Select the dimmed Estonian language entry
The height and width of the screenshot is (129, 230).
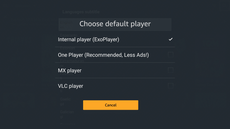point(67,48)
